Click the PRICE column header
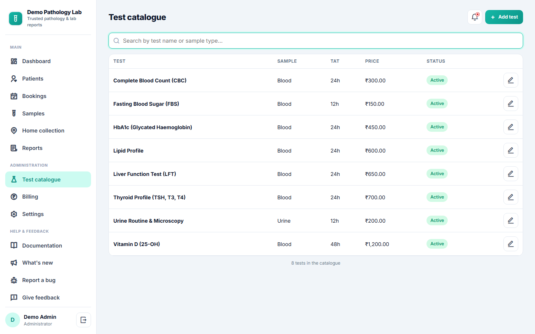Image resolution: width=535 pixels, height=334 pixels. (372, 61)
